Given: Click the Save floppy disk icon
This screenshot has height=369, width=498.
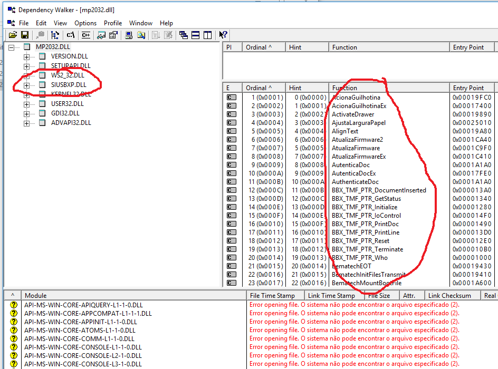Looking at the screenshot, I should [25, 35].
